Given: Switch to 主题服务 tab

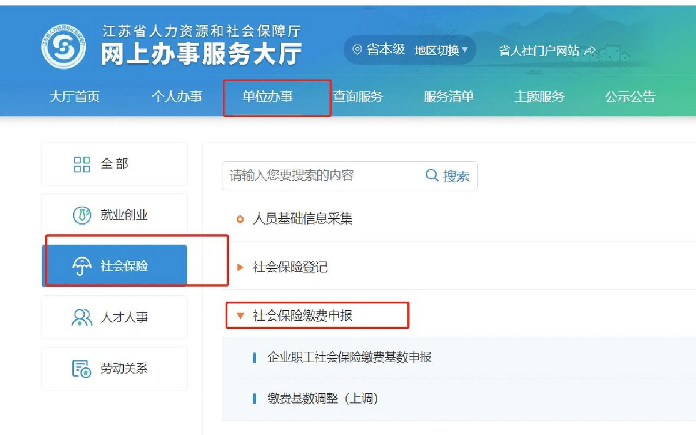Looking at the screenshot, I should coord(539,97).
